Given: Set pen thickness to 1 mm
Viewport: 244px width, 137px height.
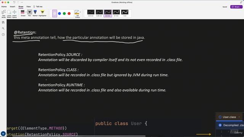Looking at the screenshot, I should (125, 13).
